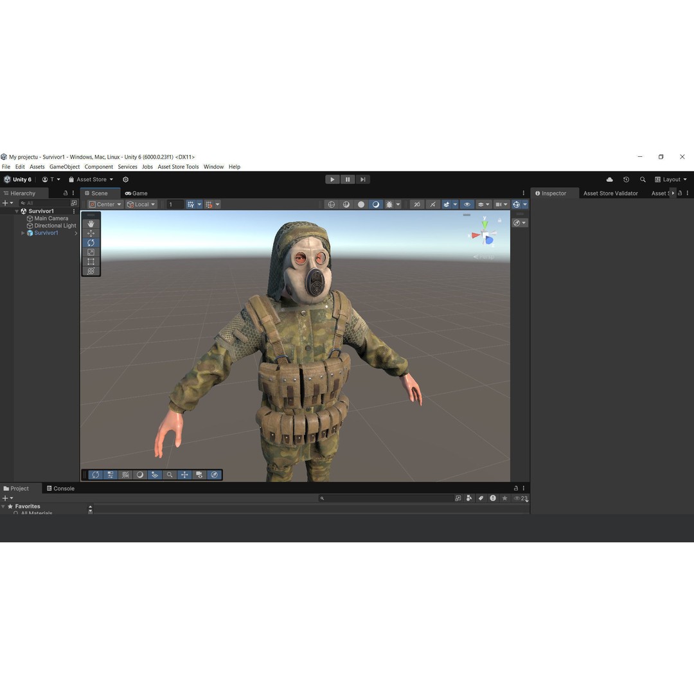Viewport: 694px width, 694px height.
Task: Lock the Project panel
Action: click(515, 488)
